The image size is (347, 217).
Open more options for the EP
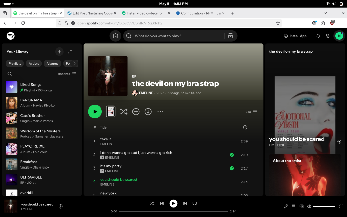coord(160,112)
